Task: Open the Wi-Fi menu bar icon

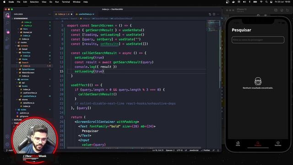Action: [261, 2]
